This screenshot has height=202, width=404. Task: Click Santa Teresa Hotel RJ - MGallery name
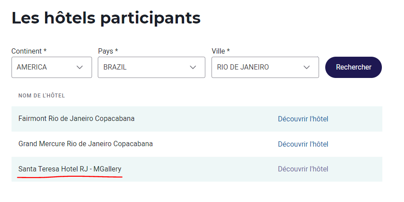pyautogui.click(x=70, y=169)
